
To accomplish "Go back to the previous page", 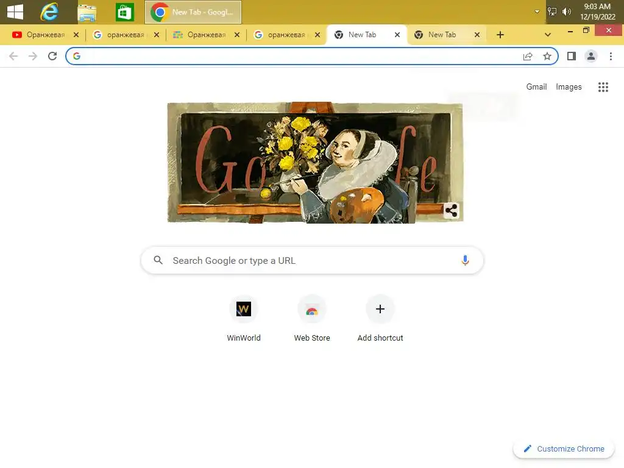I will point(13,56).
